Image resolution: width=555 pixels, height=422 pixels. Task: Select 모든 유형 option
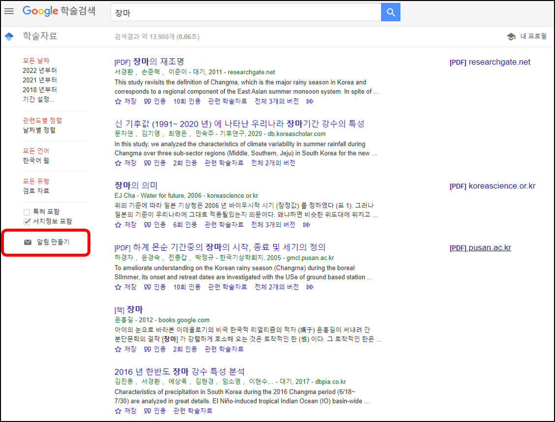[36, 181]
